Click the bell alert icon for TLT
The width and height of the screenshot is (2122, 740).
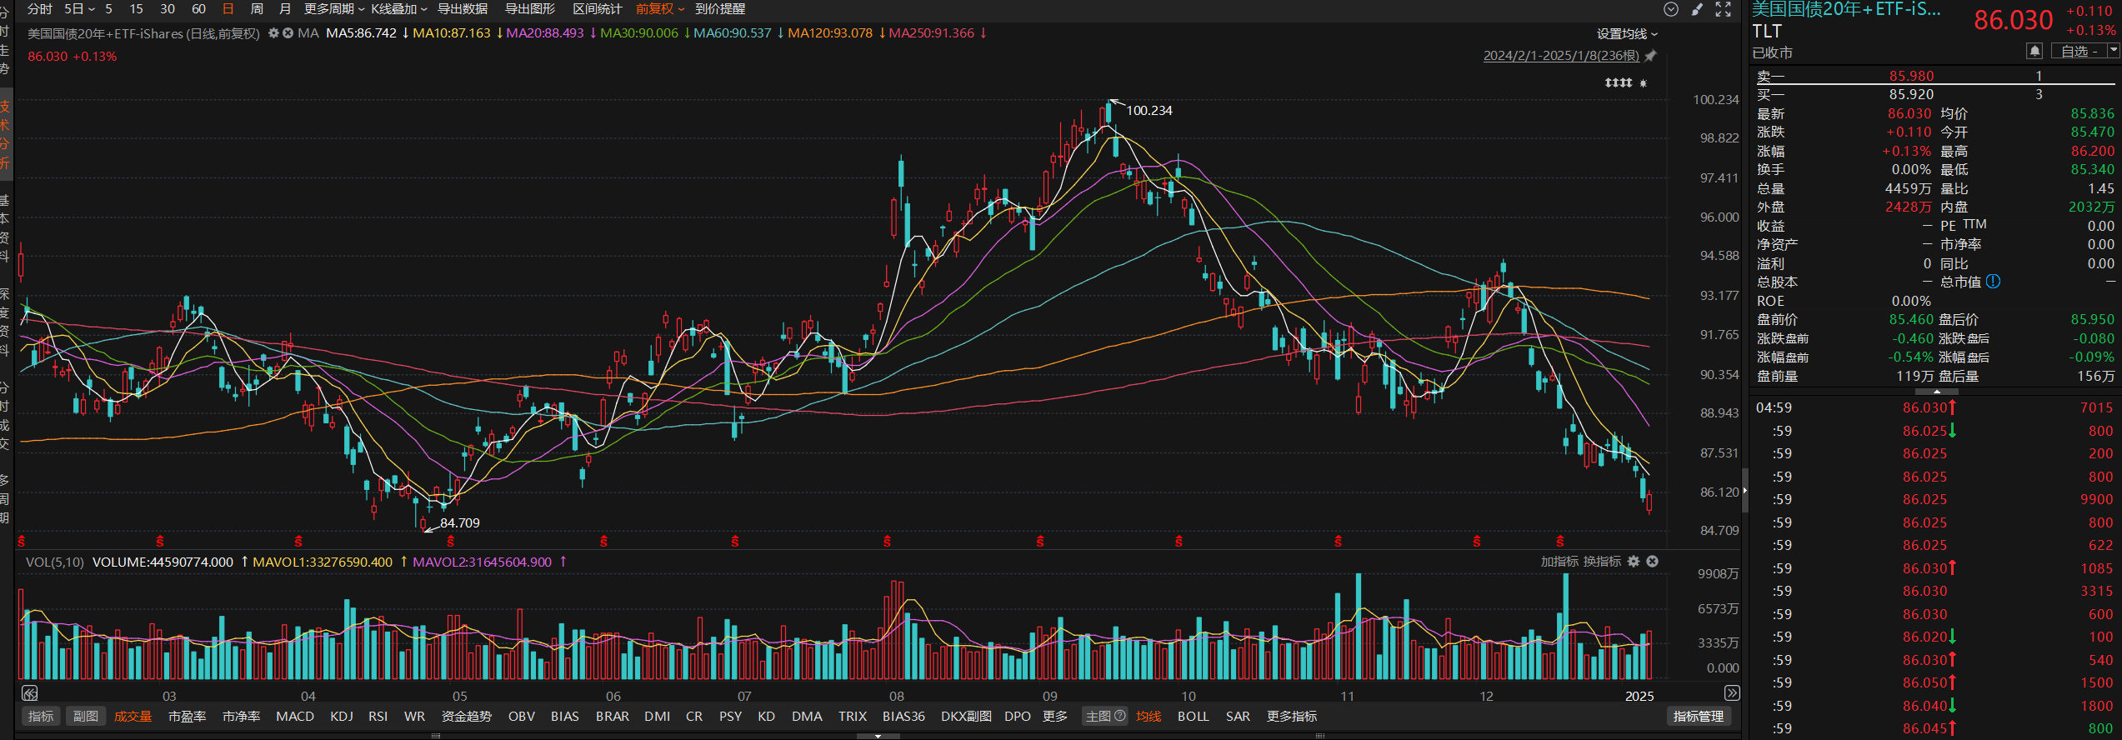tap(2034, 52)
